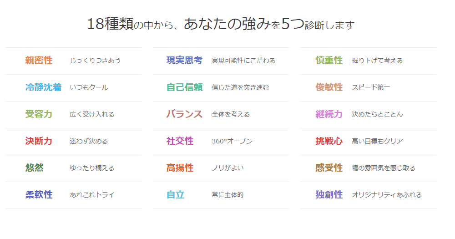Click the バランス strength item
Screen dimensions: 455x239
tap(184, 114)
